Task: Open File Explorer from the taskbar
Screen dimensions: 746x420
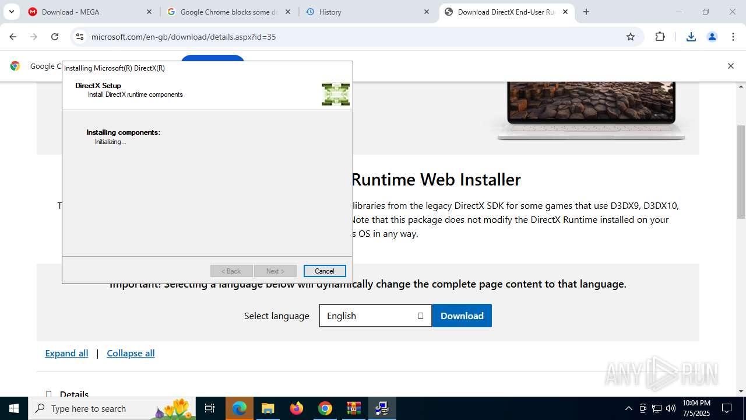Action: coord(268,408)
